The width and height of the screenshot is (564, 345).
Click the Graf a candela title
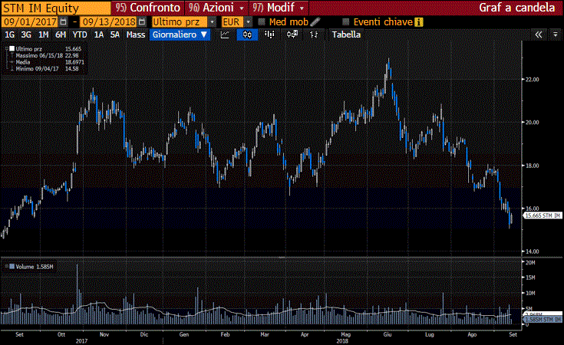[x=517, y=8]
